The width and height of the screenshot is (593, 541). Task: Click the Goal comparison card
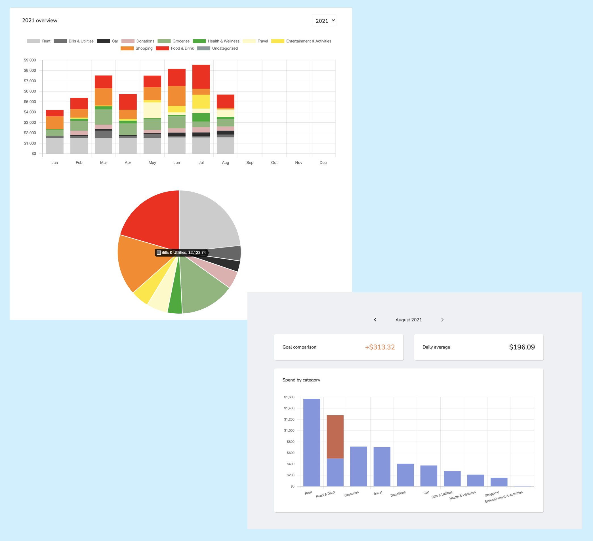click(x=338, y=347)
